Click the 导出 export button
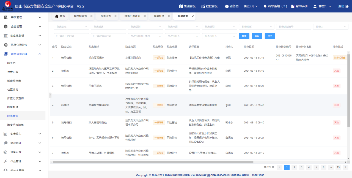 pos(270,36)
